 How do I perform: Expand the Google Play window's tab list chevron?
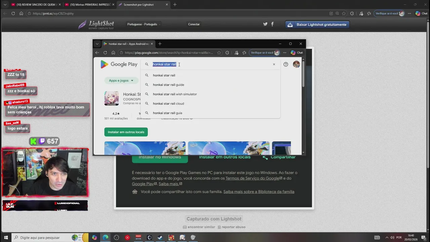point(97,44)
